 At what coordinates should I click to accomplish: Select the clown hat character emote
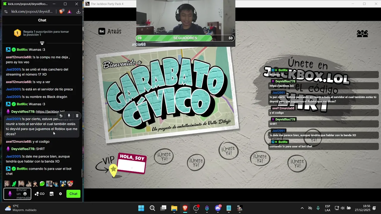point(70,184)
